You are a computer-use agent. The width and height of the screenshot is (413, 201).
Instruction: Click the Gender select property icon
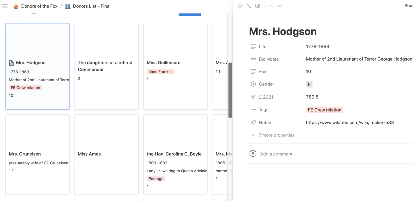pyautogui.click(x=253, y=84)
